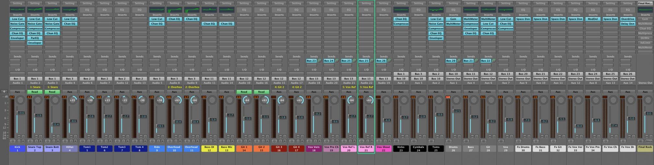This screenshot has width=654, height=165.
Task: Open the Bus 1 output slot of Kick
Action: [x=18, y=78]
